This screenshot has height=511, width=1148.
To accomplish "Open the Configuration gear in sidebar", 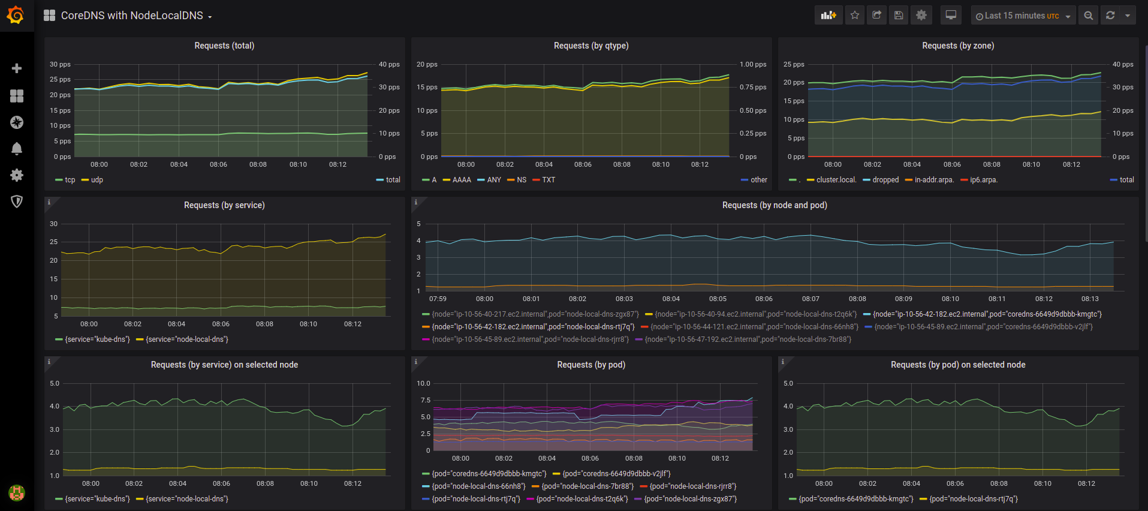I will (17, 175).
